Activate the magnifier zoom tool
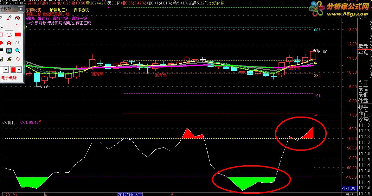 coord(17,51)
